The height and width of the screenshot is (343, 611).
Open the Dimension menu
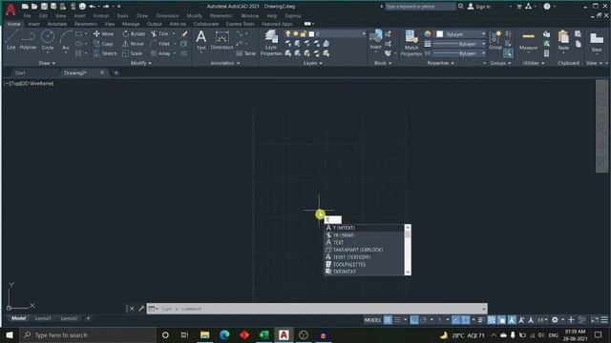click(x=167, y=16)
